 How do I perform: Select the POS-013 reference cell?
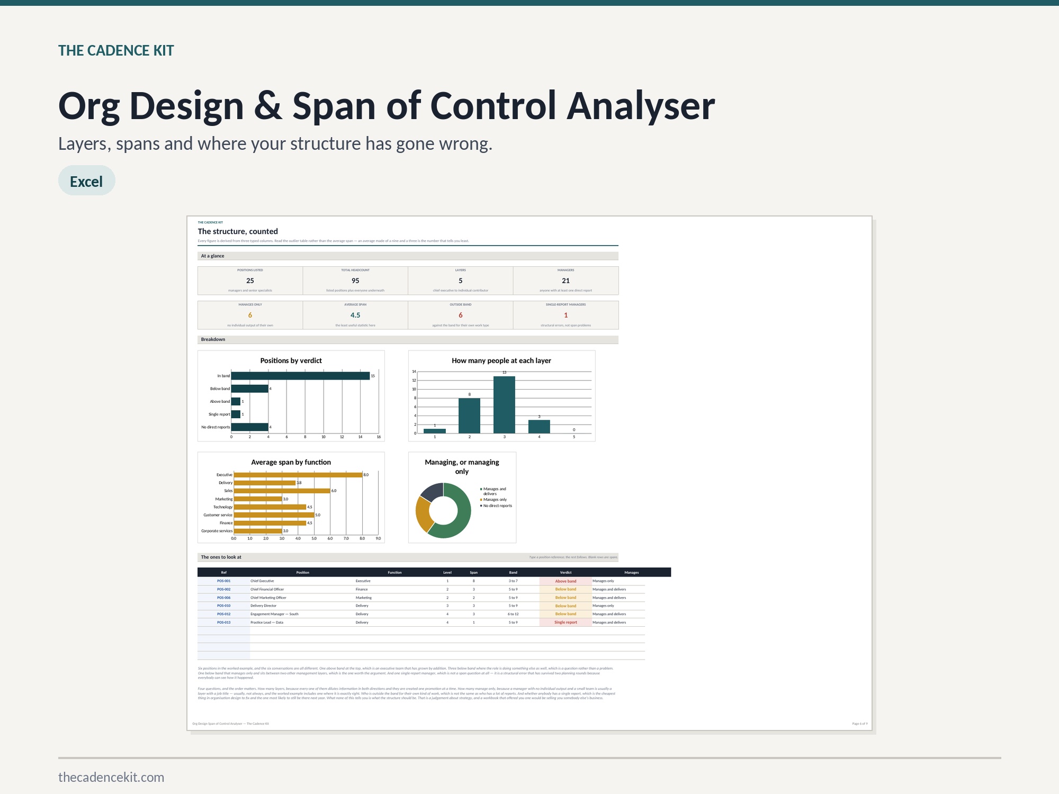click(223, 622)
